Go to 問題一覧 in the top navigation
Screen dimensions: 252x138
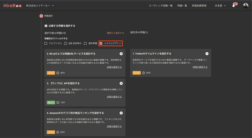click(x=182, y=5)
